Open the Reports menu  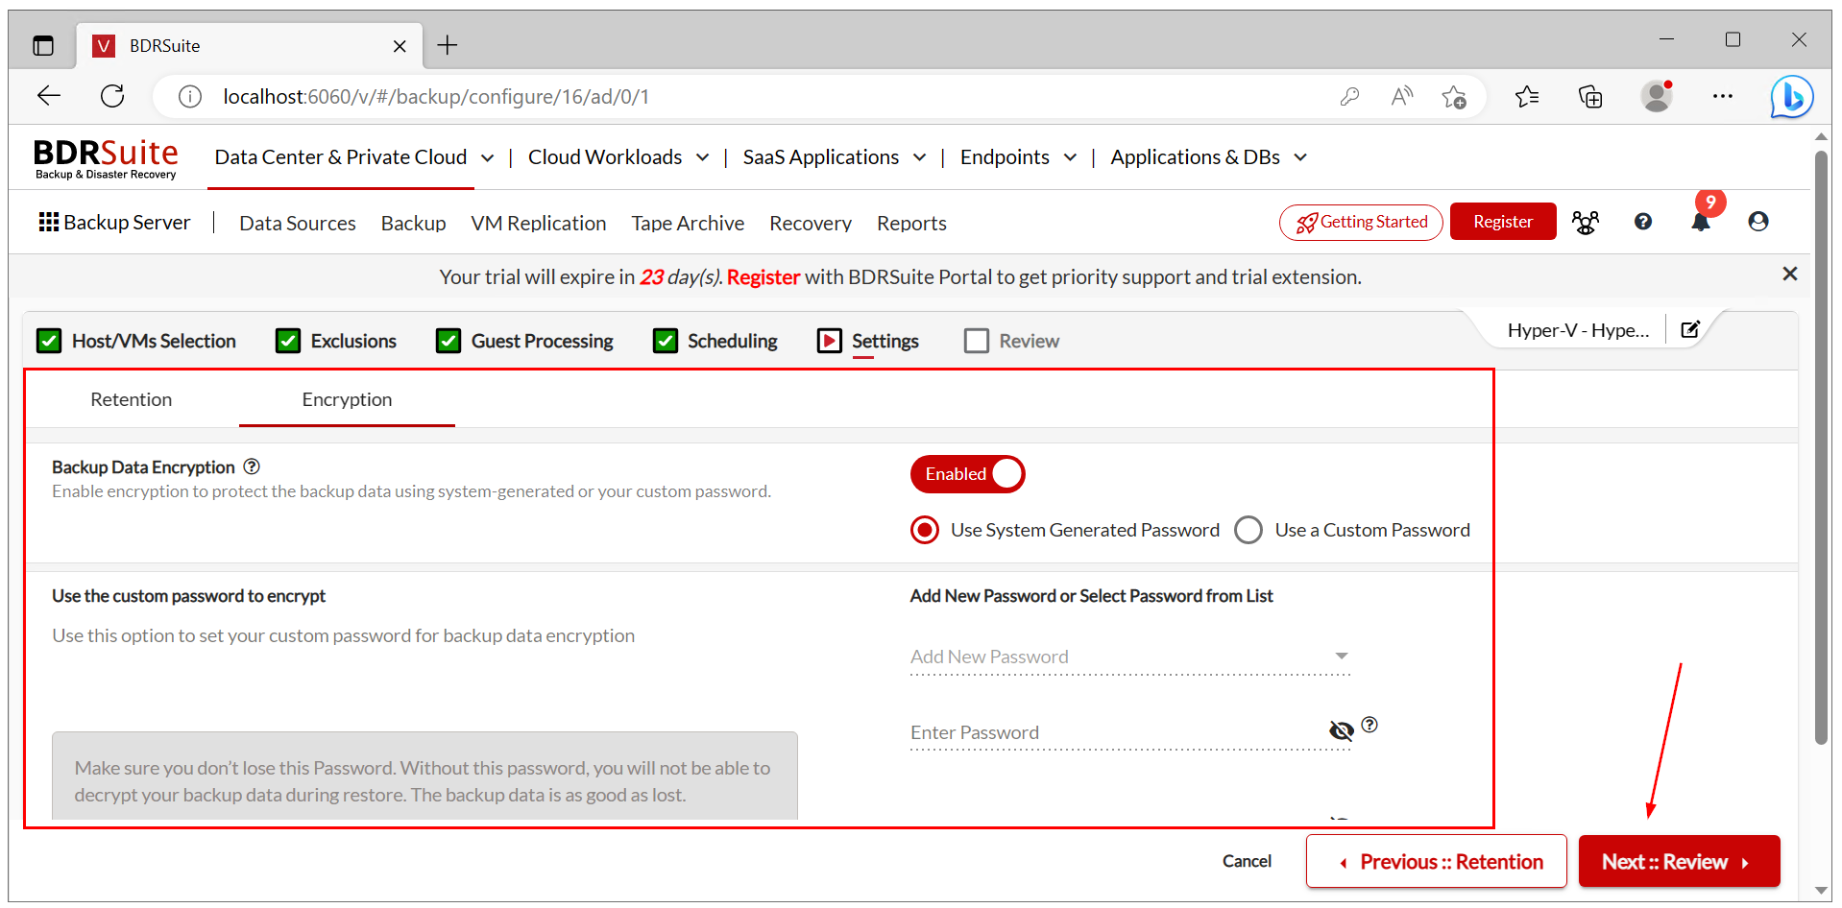(x=911, y=223)
